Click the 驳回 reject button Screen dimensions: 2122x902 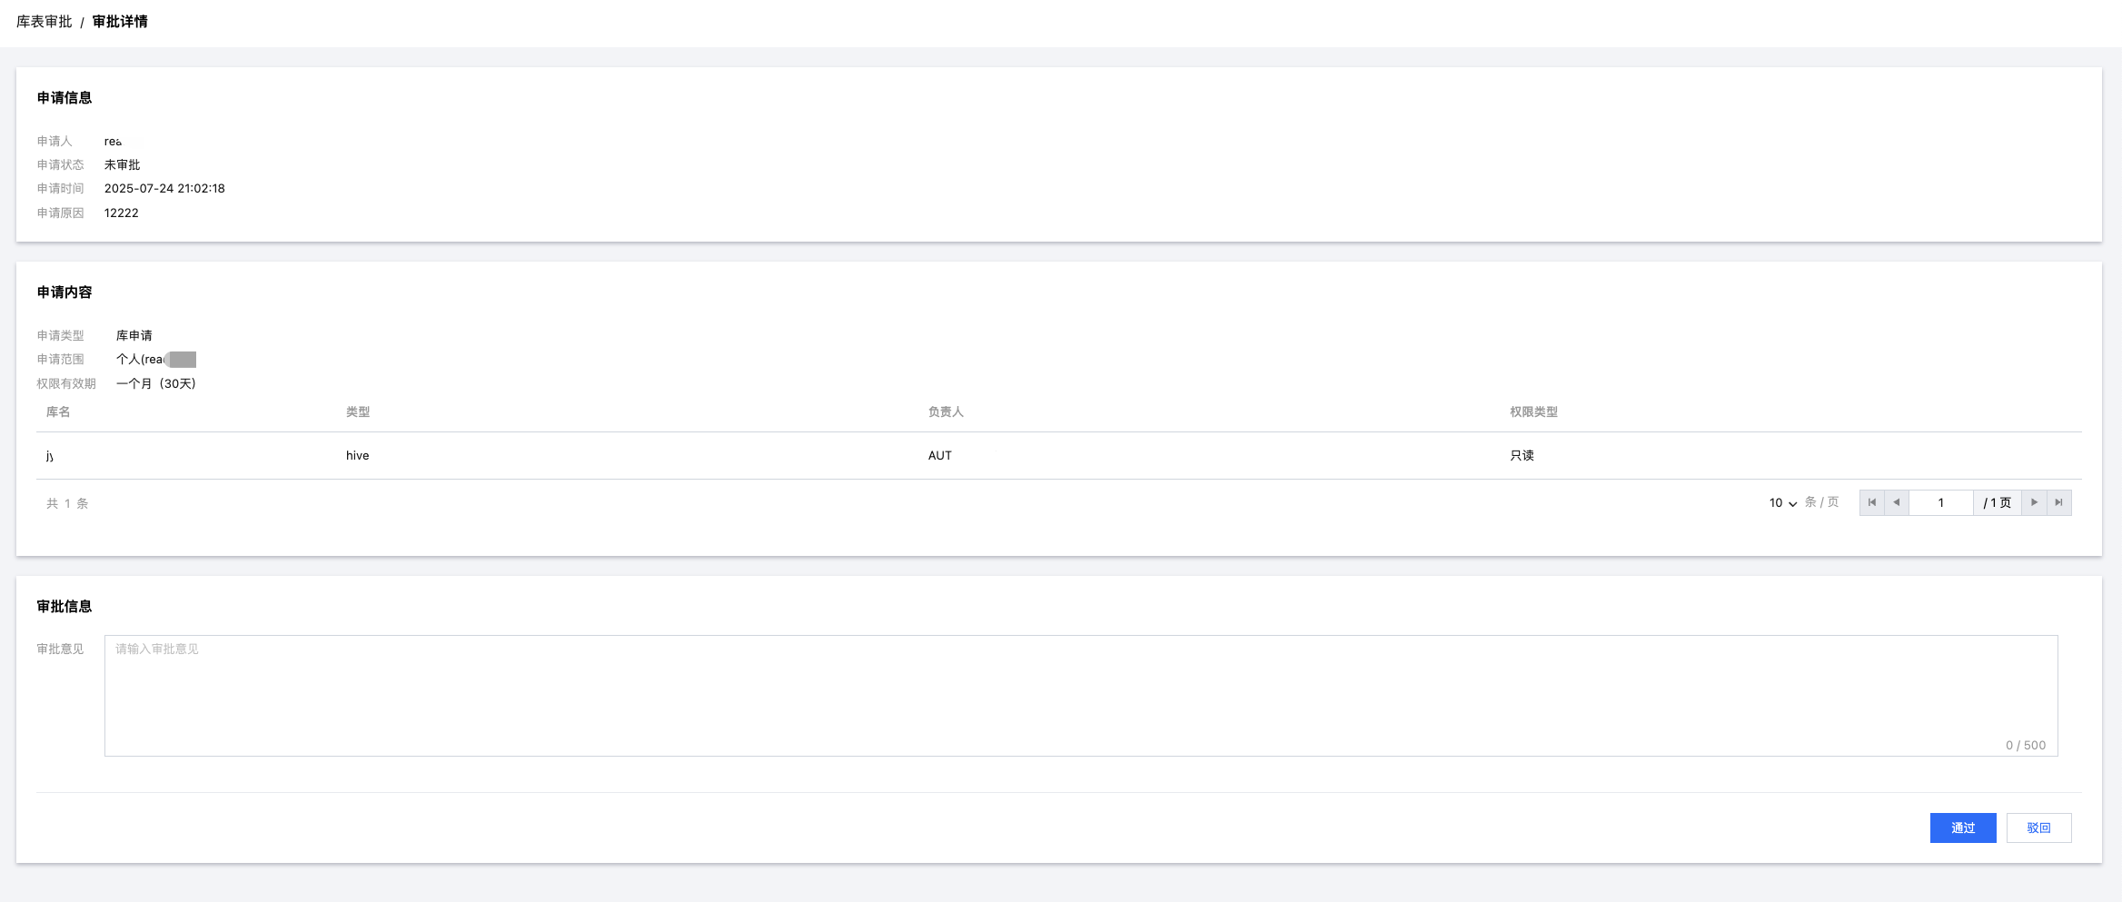2038,828
